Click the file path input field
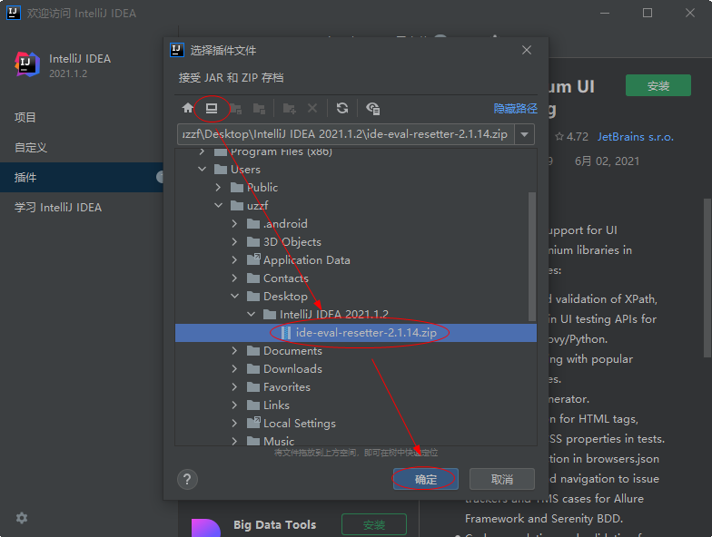The width and height of the screenshot is (712, 537). [345, 134]
